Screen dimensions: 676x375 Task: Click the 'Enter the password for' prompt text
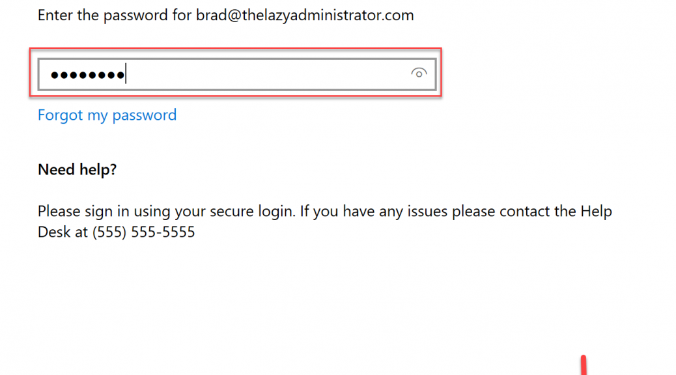coord(115,16)
